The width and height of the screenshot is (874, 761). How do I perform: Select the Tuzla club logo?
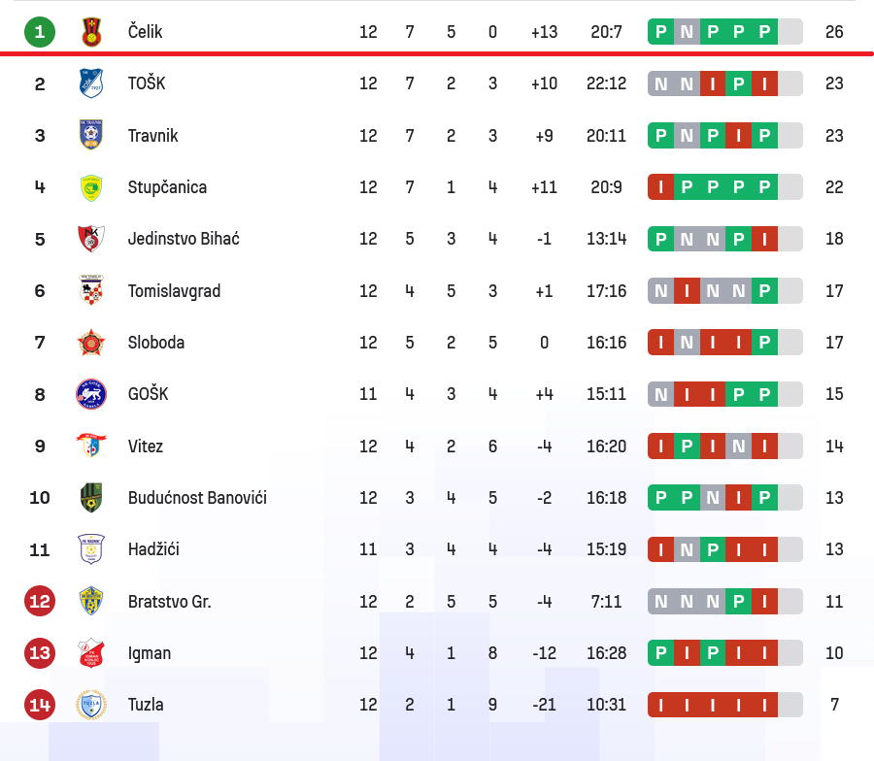(91, 705)
